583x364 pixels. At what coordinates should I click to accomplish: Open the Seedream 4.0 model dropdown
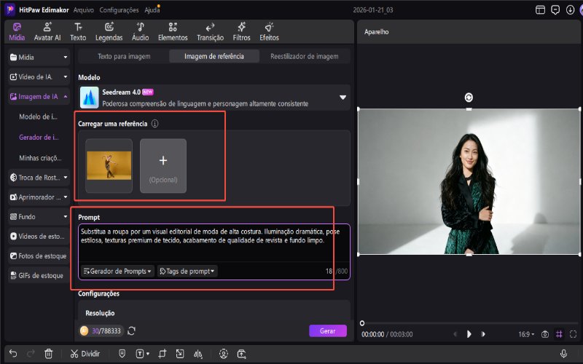pos(214,98)
